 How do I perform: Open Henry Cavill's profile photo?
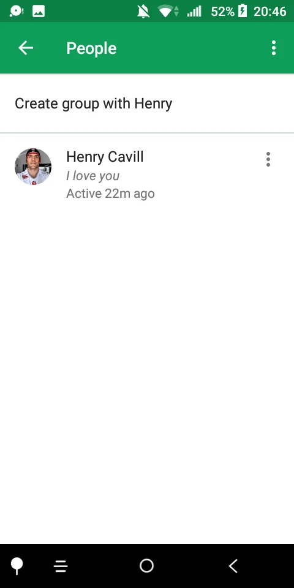pos(33,167)
